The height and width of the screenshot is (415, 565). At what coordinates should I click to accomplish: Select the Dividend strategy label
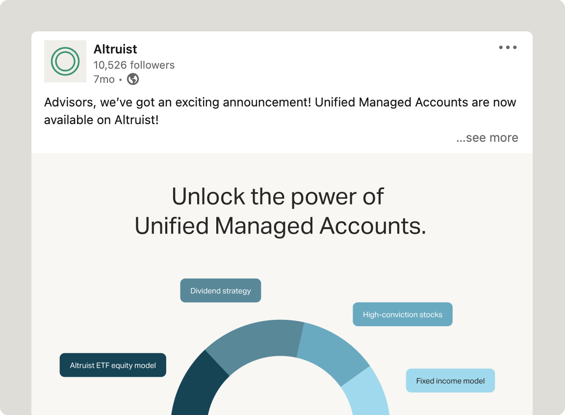(x=221, y=290)
